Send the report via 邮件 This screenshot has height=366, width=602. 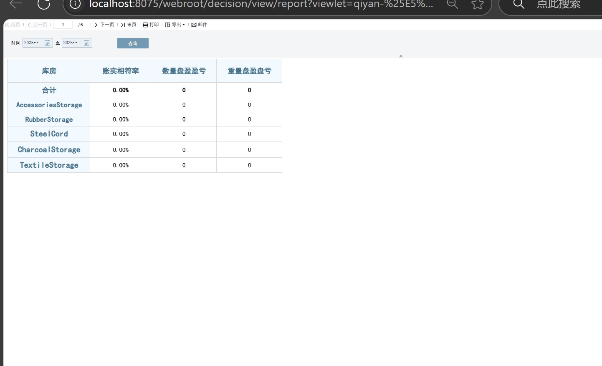pos(199,25)
